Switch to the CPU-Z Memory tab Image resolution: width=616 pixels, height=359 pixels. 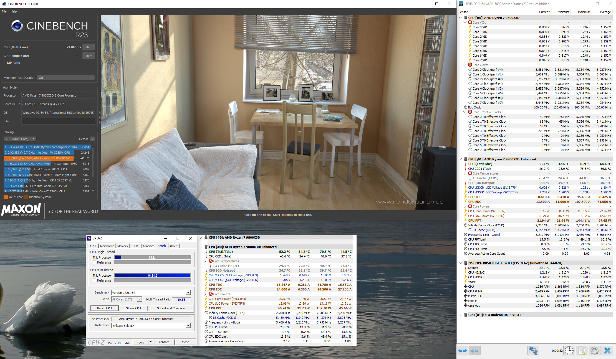(123, 246)
